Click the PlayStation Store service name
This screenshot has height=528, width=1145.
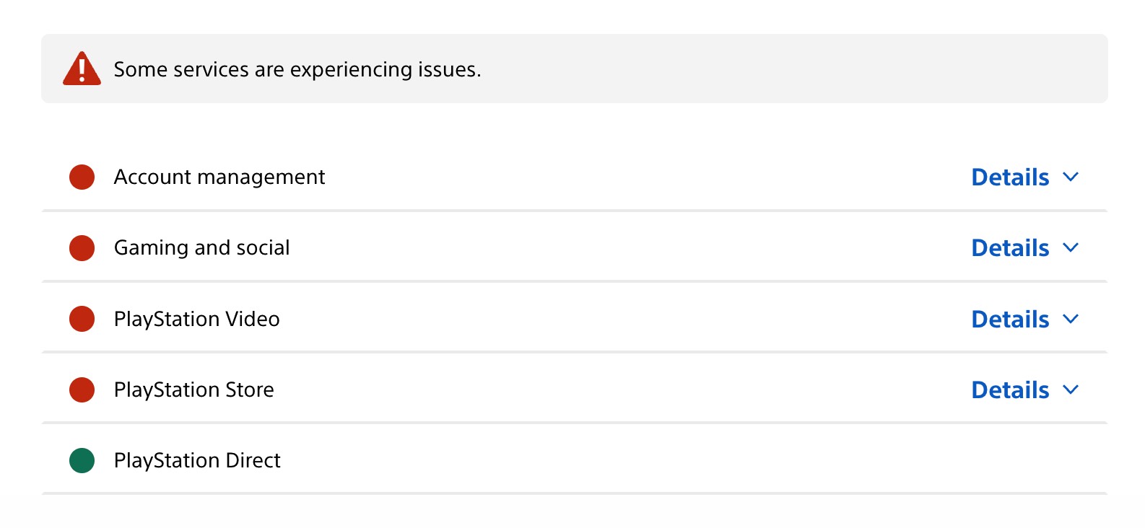coord(193,390)
